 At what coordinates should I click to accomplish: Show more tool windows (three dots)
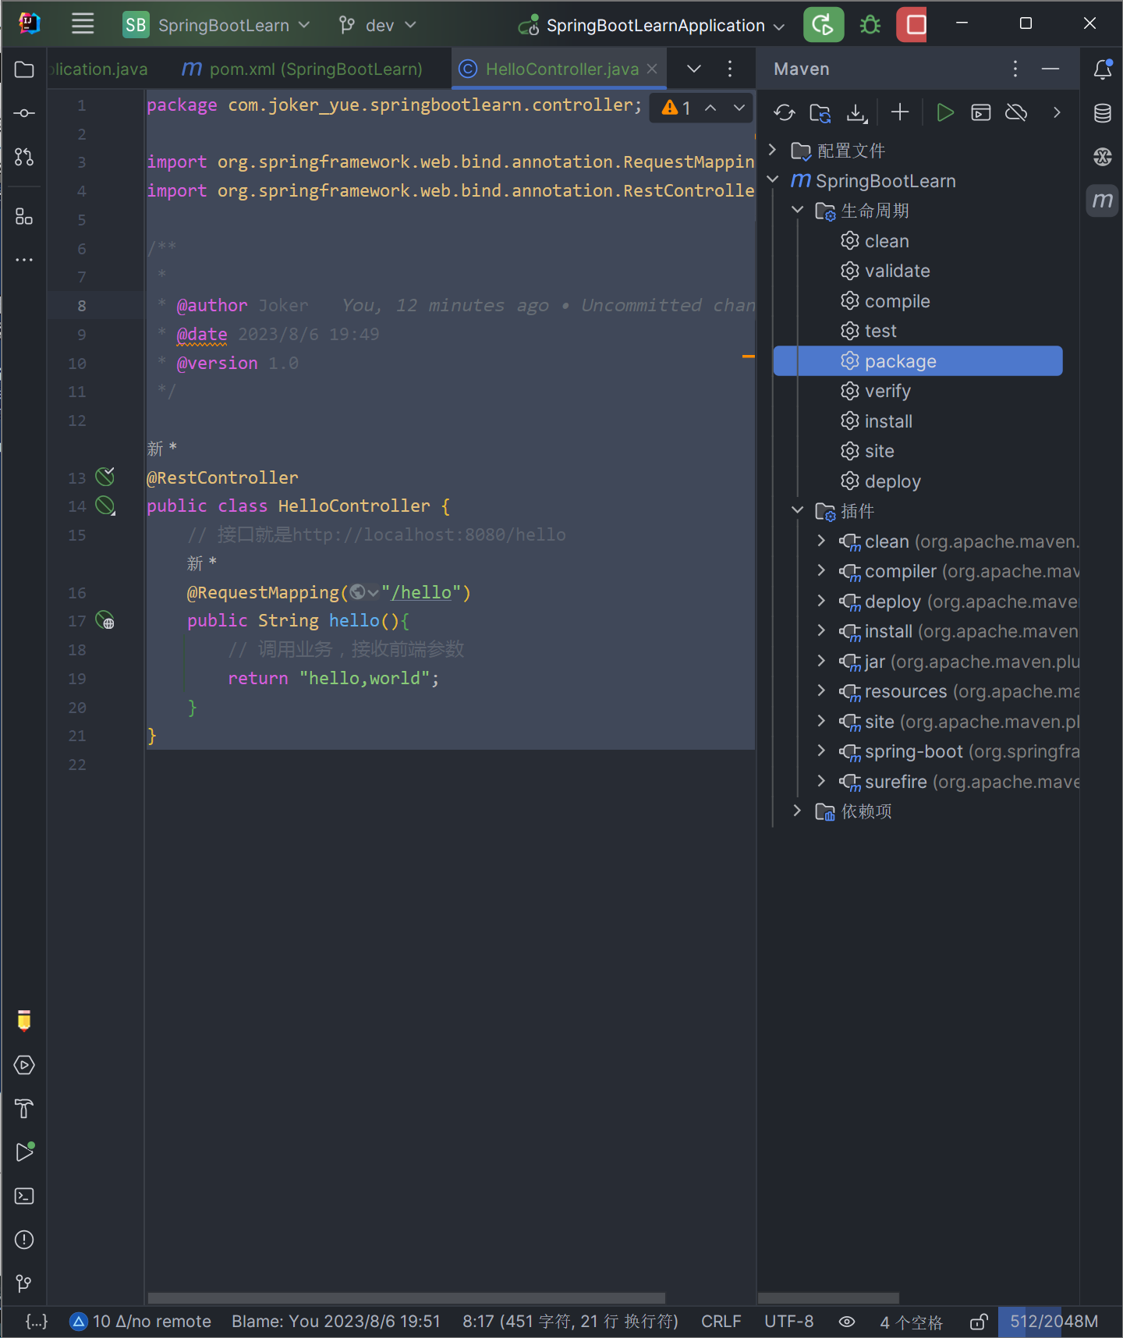(x=24, y=259)
